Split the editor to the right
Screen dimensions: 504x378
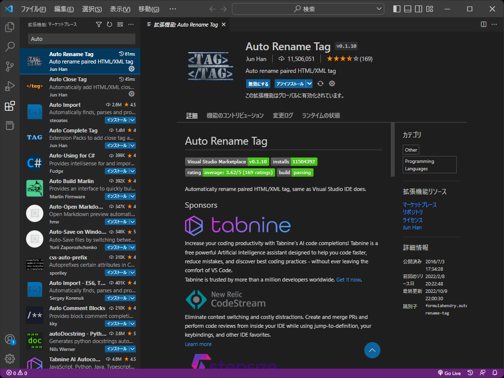tap(483, 25)
